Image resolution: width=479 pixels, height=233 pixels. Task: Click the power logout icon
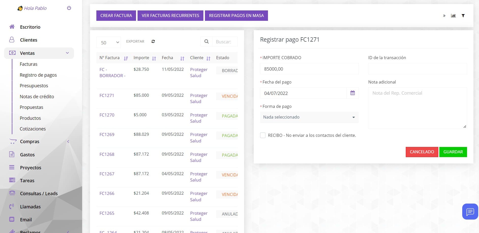tap(69, 8)
